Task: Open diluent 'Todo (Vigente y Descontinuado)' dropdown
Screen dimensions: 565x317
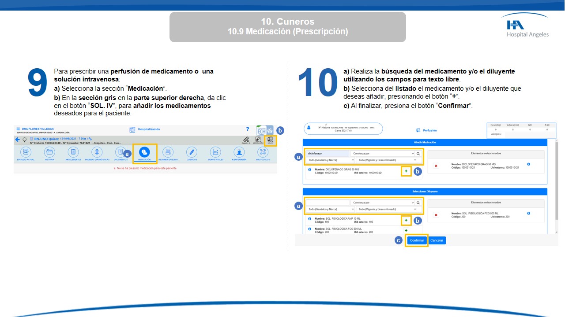Action: point(386,209)
